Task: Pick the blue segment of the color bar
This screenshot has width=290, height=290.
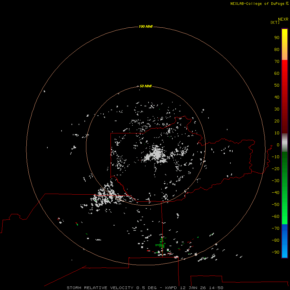Action: coord(285,241)
